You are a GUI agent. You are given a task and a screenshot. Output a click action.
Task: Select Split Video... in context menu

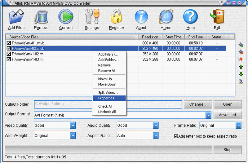tap(109, 93)
